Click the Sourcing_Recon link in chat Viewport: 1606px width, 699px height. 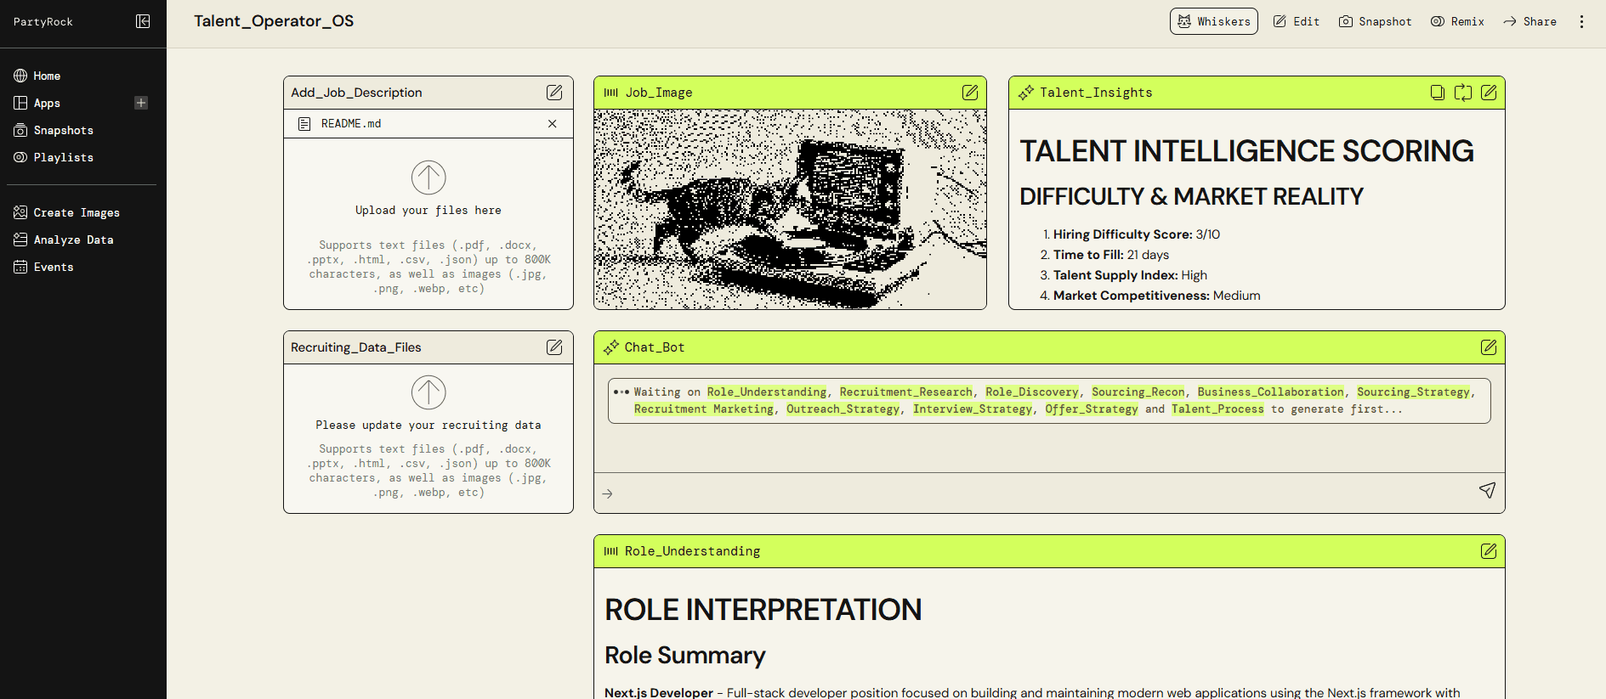(x=1138, y=392)
